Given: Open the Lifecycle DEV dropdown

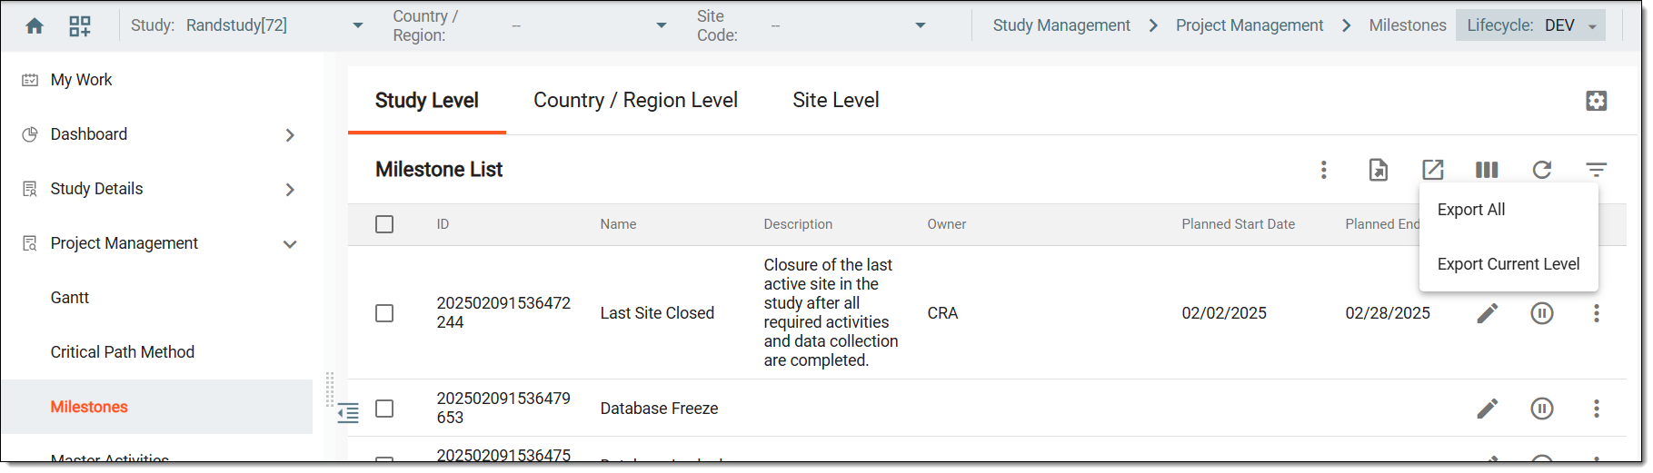Looking at the screenshot, I should pos(1530,25).
